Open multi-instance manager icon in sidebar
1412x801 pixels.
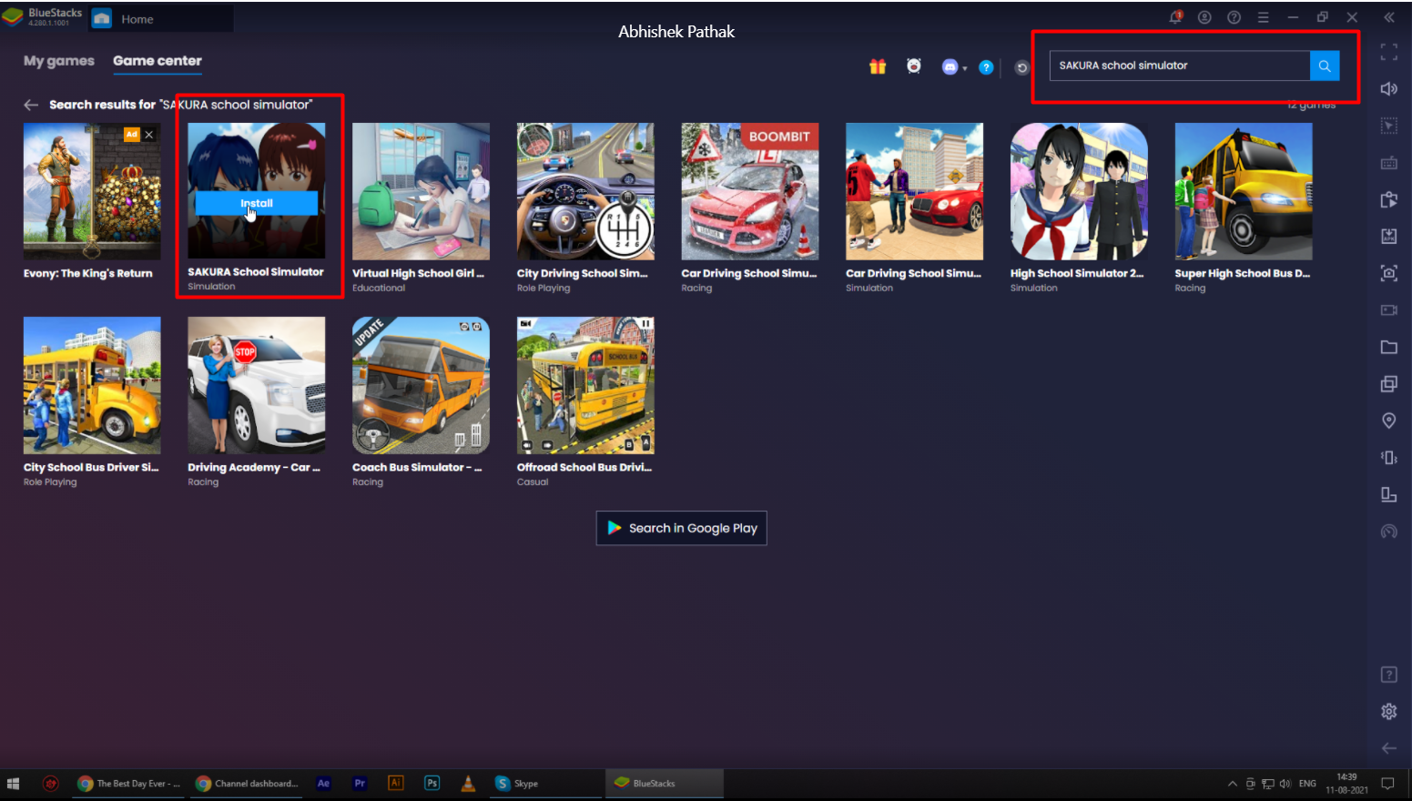point(1388,384)
